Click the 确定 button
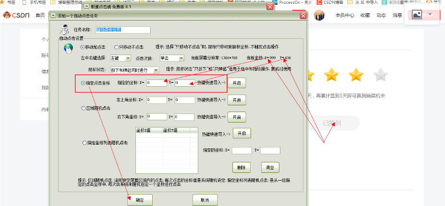 coord(140,200)
